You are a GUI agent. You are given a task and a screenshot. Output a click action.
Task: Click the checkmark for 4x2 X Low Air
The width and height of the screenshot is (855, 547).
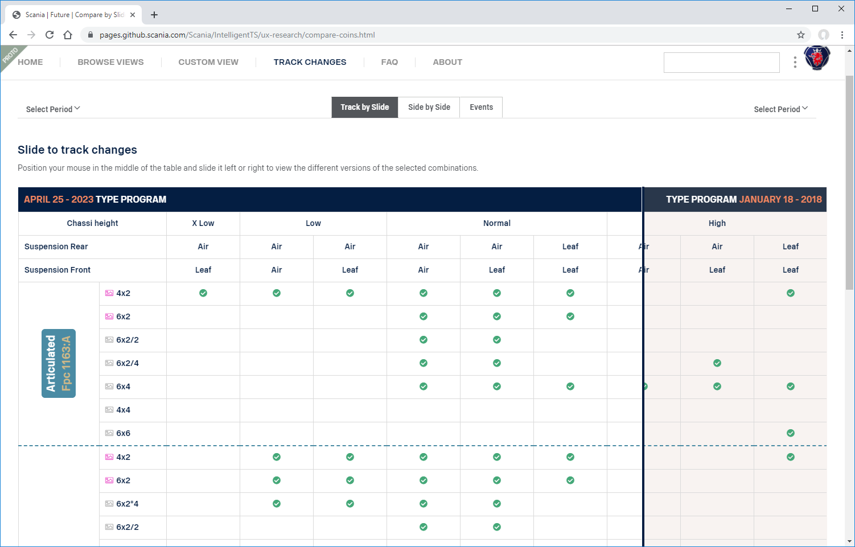(x=203, y=293)
